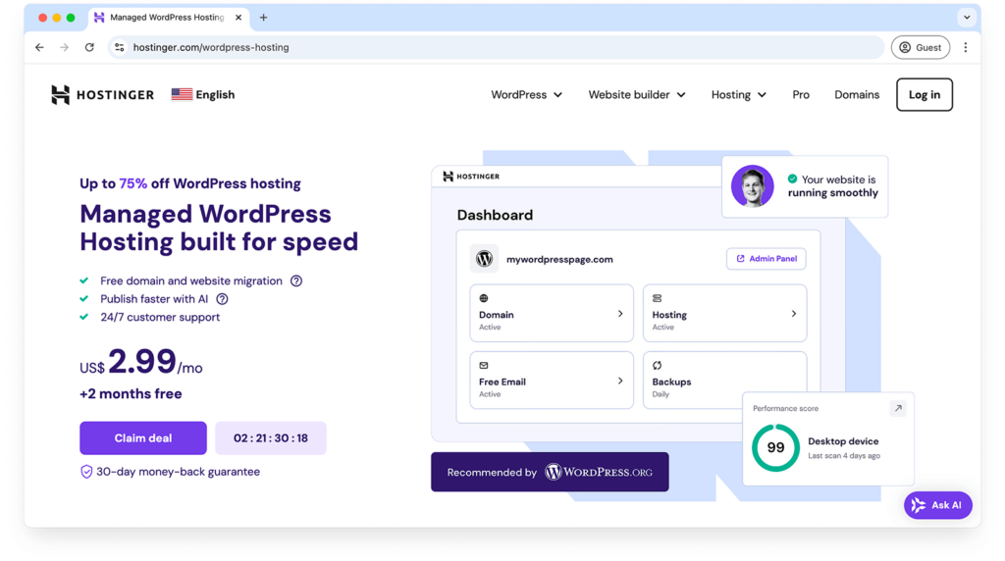Click help icon beside Publish faster with AI
This screenshot has height=561, width=1005.
click(222, 299)
